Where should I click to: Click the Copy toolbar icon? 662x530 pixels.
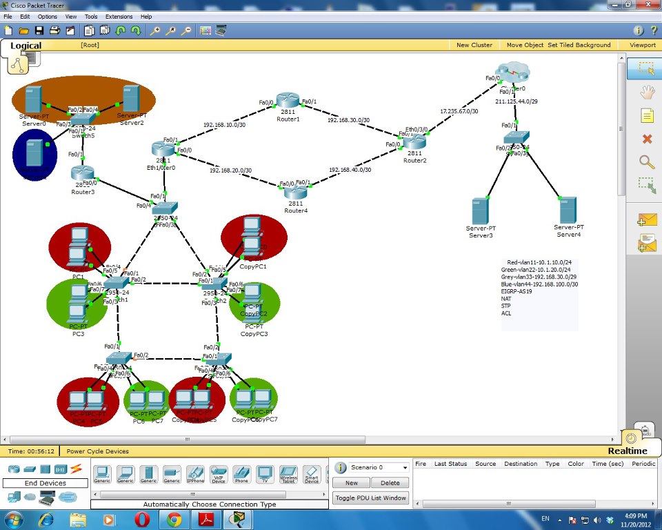point(89,30)
